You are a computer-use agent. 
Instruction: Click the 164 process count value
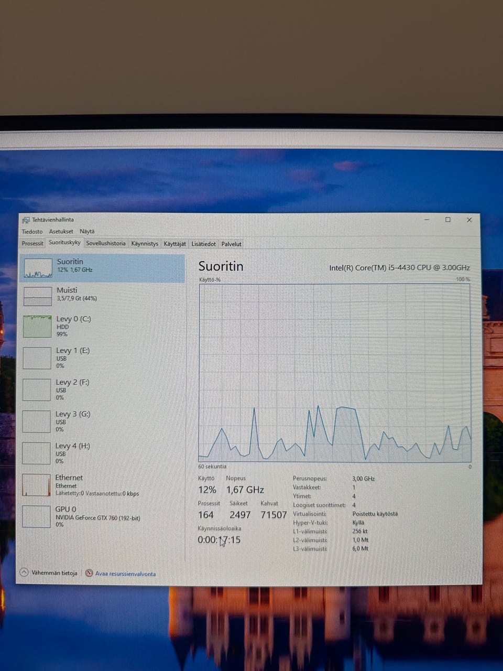(x=206, y=515)
